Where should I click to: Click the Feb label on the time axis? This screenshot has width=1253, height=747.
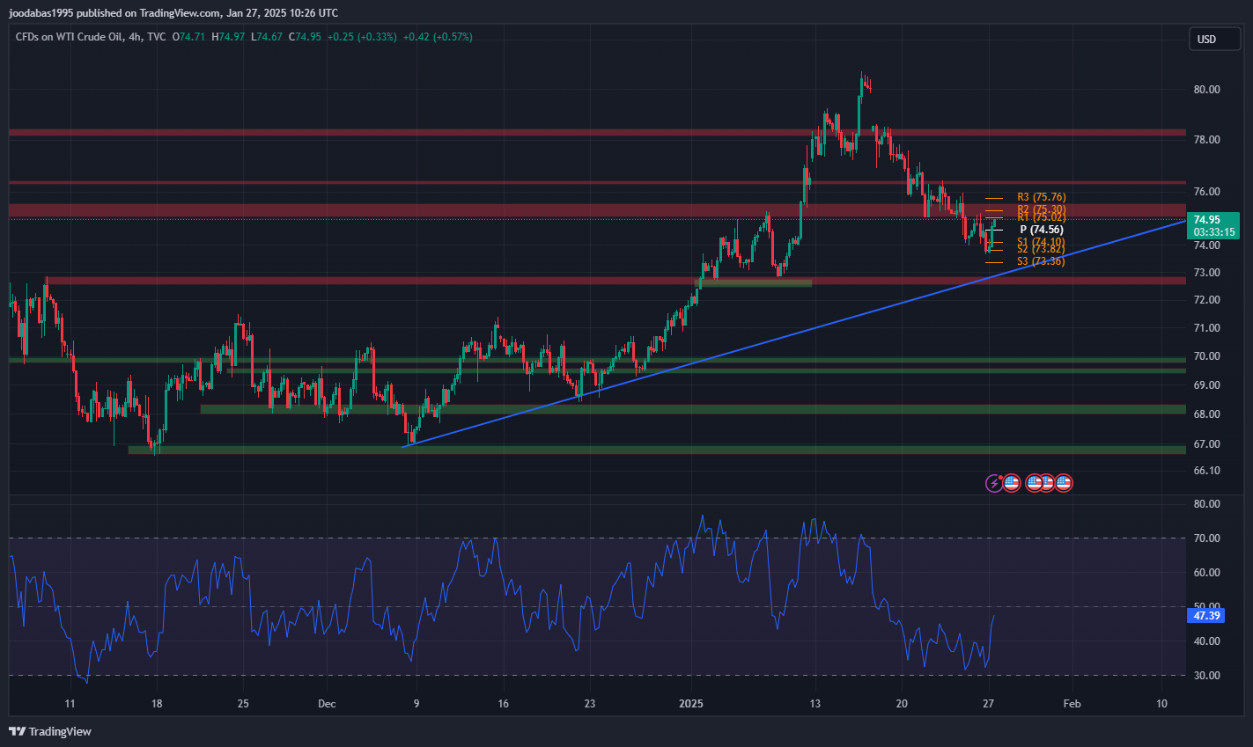(x=1072, y=704)
